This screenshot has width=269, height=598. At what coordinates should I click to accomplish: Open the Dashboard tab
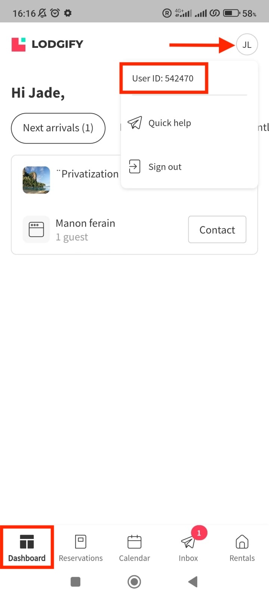[x=27, y=548]
